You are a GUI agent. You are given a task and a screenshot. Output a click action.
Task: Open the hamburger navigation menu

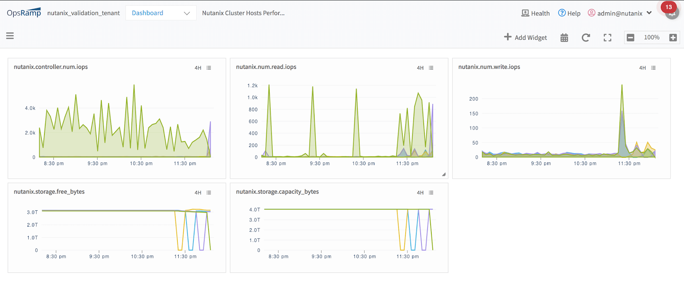(x=10, y=36)
